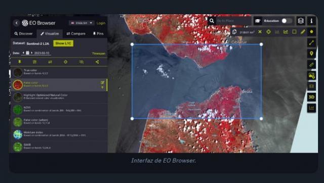Viewport: 324px width, 183px height.
Task: Open the English language dropdown
Action: point(82,23)
